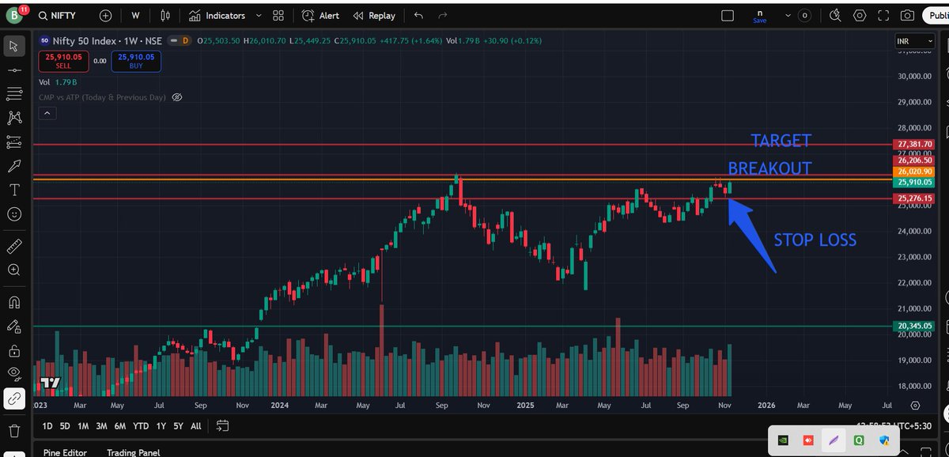Toggle lock all drawings
Image resolution: width=949 pixels, height=457 pixels.
pyautogui.click(x=14, y=349)
